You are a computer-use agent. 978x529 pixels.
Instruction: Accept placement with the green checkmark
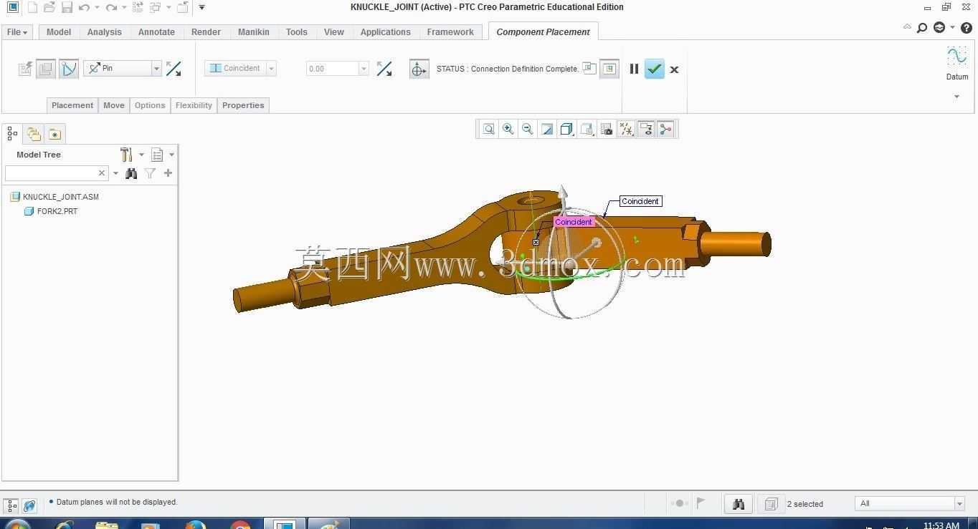[654, 69]
